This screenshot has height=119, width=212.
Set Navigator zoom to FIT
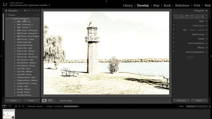tap(25, 11)
